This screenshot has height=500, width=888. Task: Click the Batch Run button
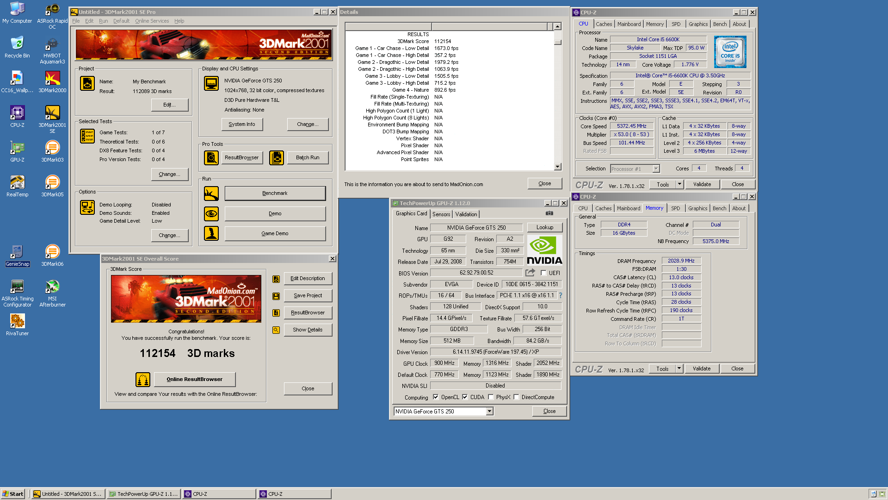point(308,158)
